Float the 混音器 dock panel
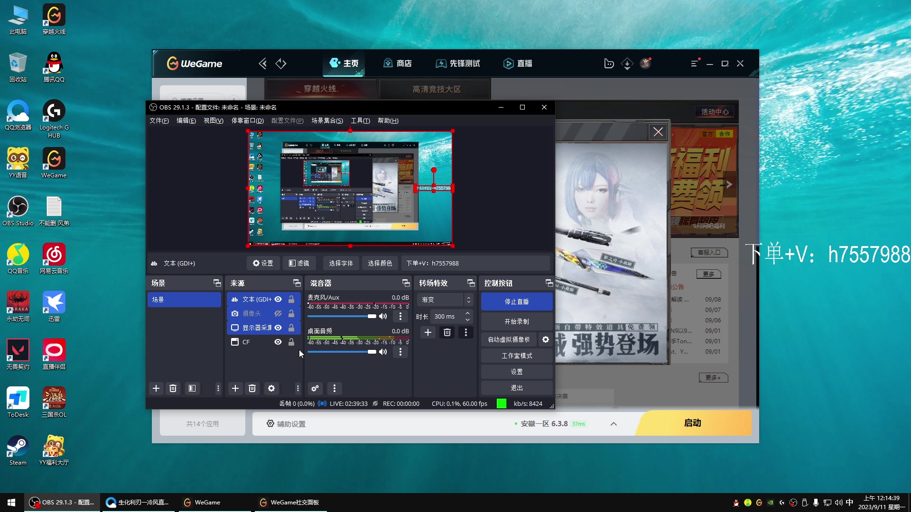Viewport: 911px width, 512px height. click(406, 283)
